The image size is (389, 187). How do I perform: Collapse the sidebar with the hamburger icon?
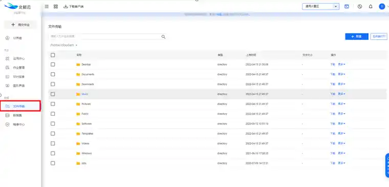tap(47, 7)
